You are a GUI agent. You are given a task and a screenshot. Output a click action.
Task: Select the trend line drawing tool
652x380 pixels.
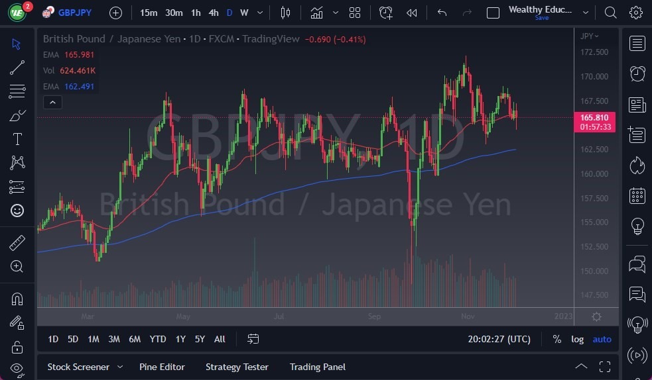point(17,68)
